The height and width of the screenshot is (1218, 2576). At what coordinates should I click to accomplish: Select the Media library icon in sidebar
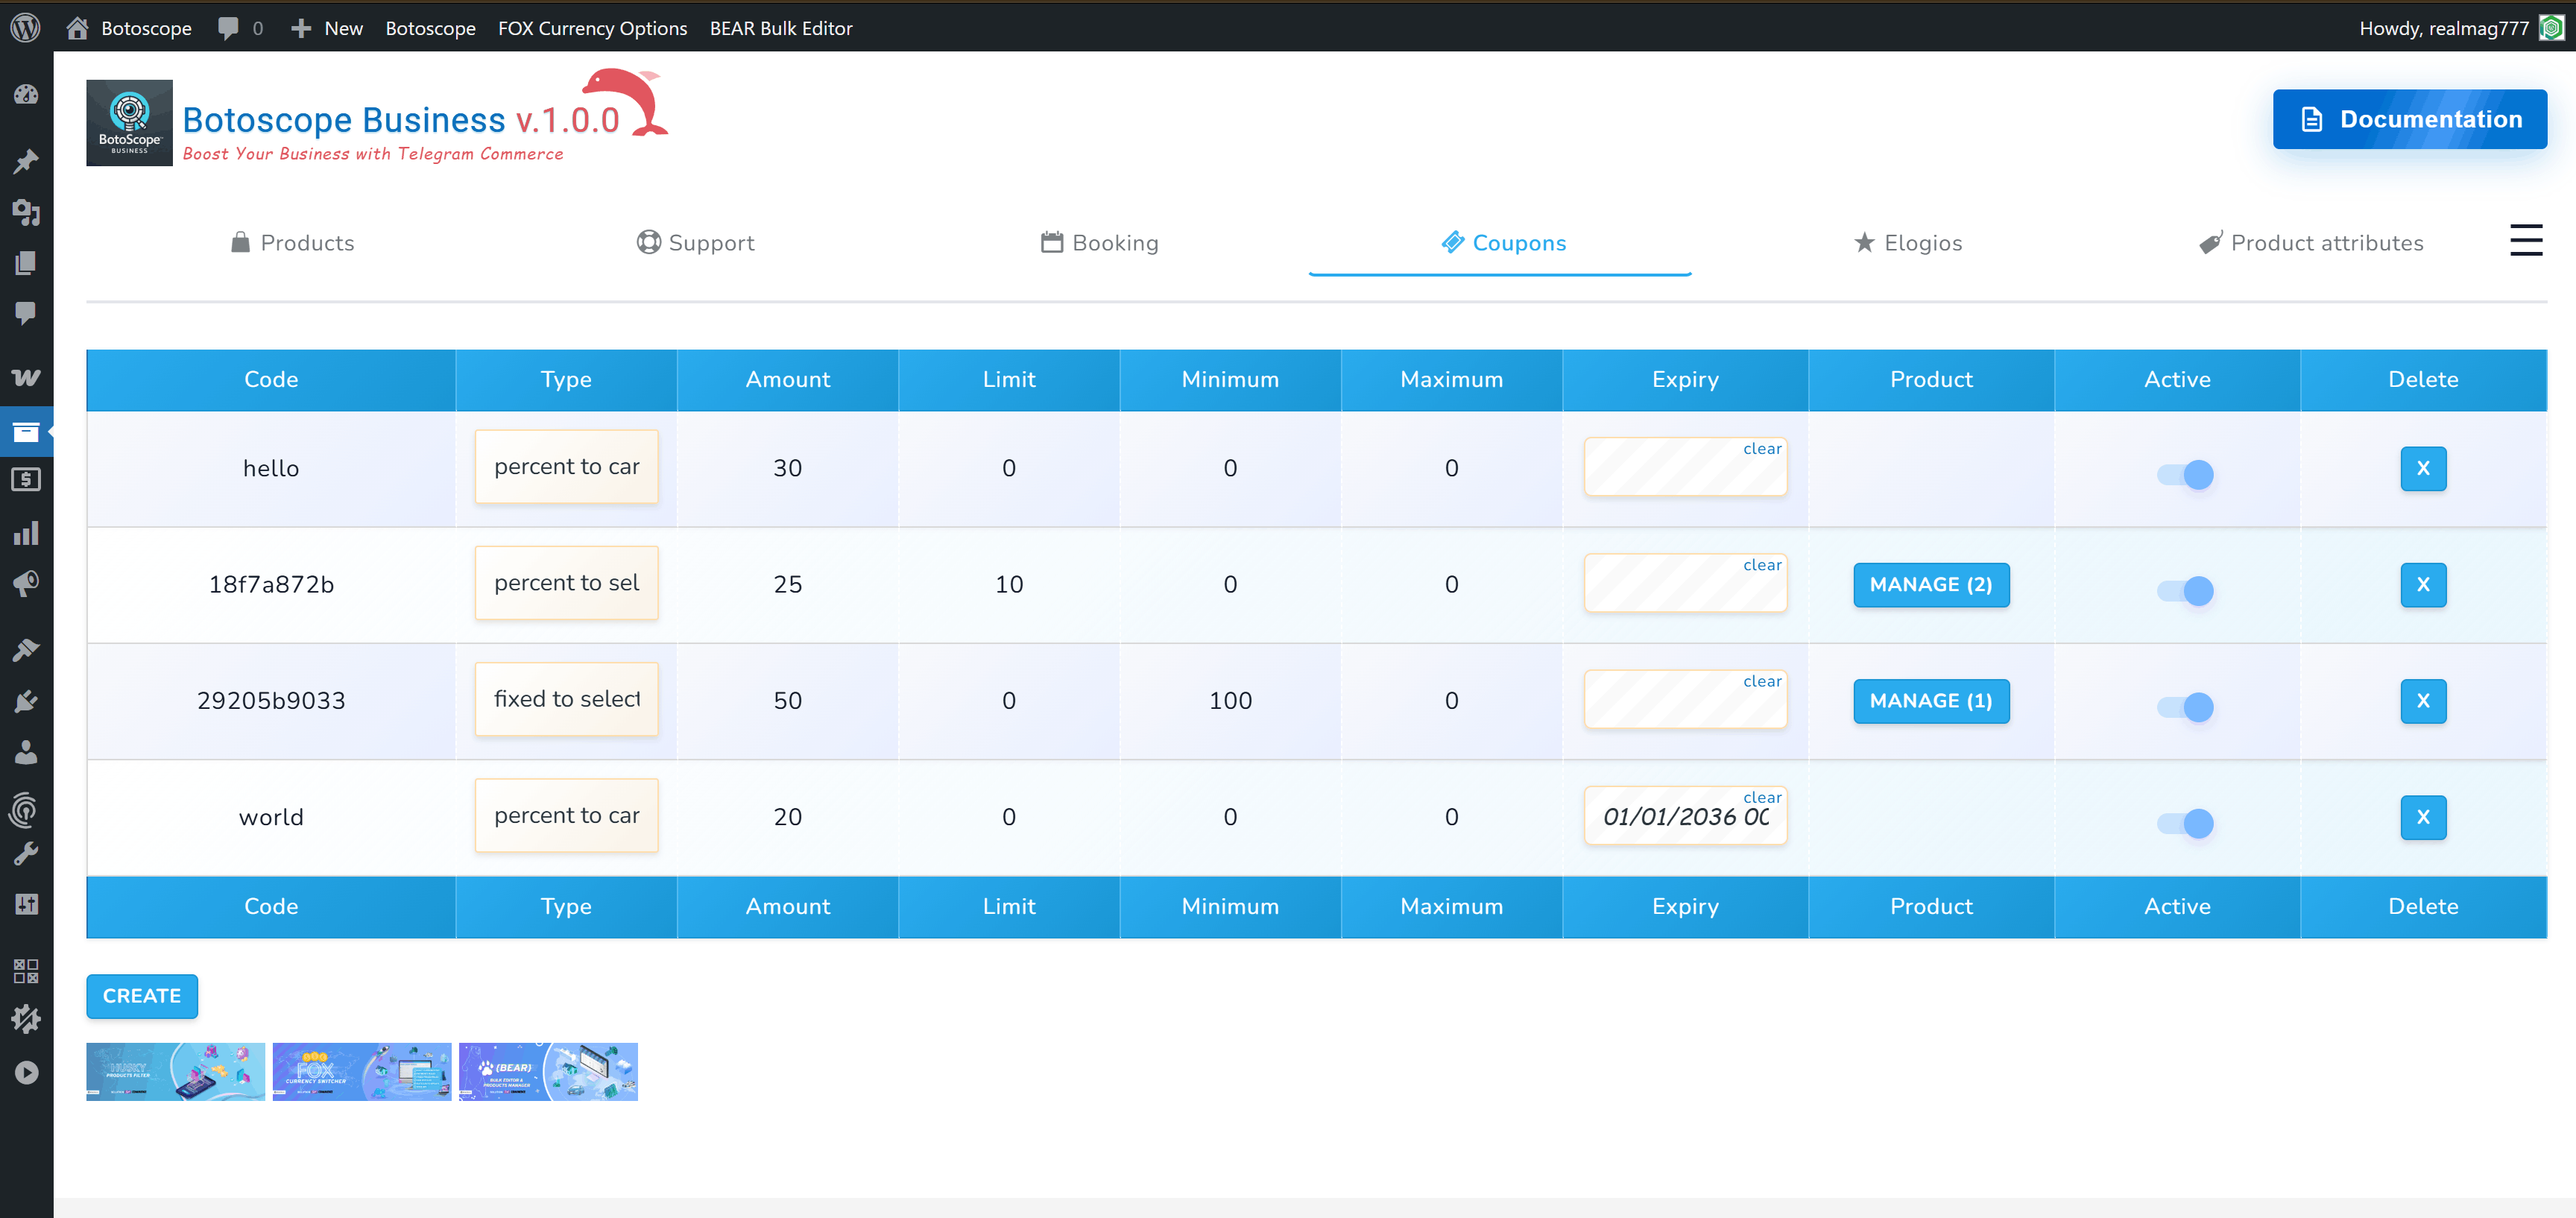tap(27, 213)
